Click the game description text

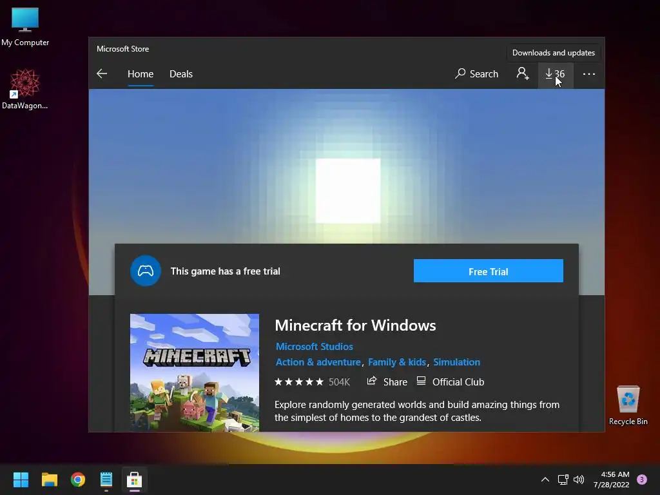click(x=417, y=411)
